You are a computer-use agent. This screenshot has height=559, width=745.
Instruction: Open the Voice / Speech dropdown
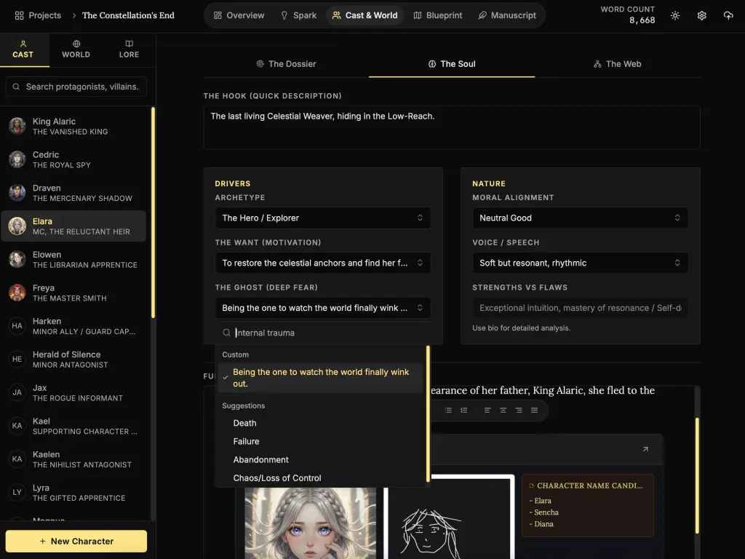580,263
